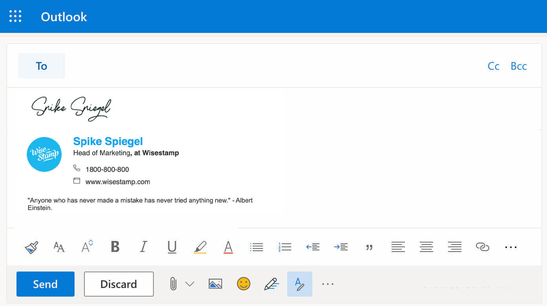
Task: Show the Cc field
Action: (494, 66)
